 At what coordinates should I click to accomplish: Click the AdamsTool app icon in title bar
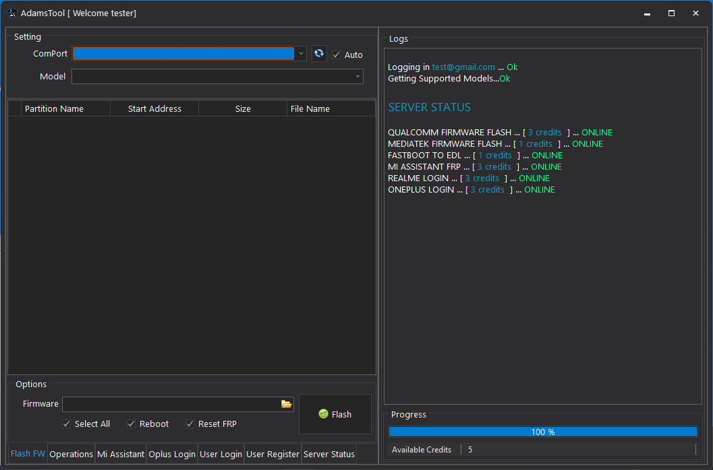pos(11,13)
